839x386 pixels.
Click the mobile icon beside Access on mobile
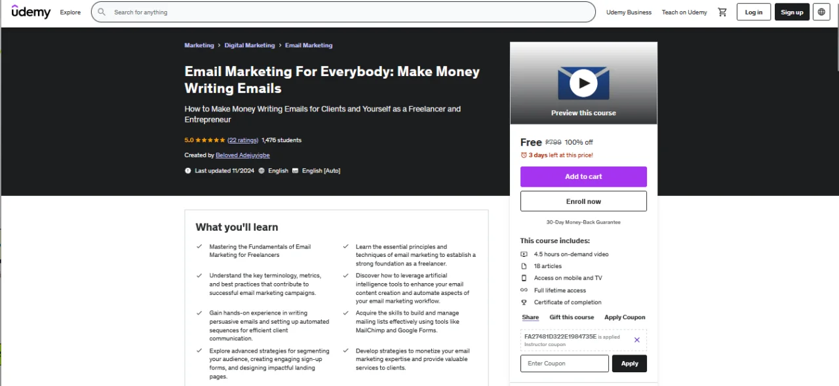(x=524, y=278)
